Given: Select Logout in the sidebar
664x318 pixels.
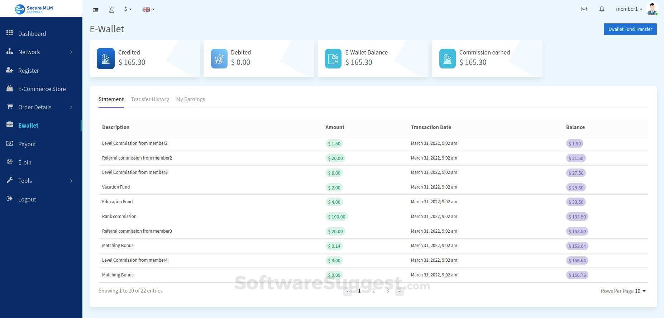Looking at the screenshot, I should pyautogui.click(x=27, y=199).
